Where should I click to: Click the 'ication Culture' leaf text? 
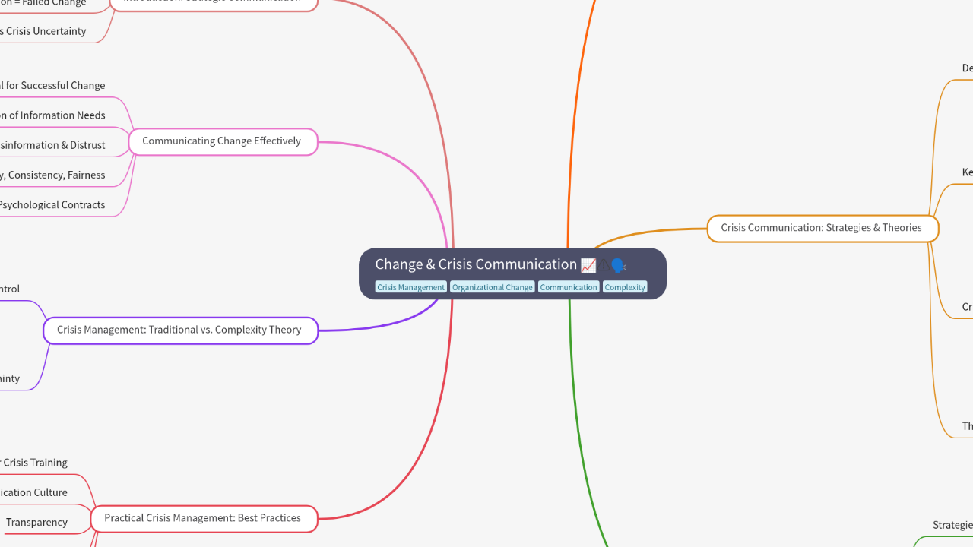(x=33, y=492)
